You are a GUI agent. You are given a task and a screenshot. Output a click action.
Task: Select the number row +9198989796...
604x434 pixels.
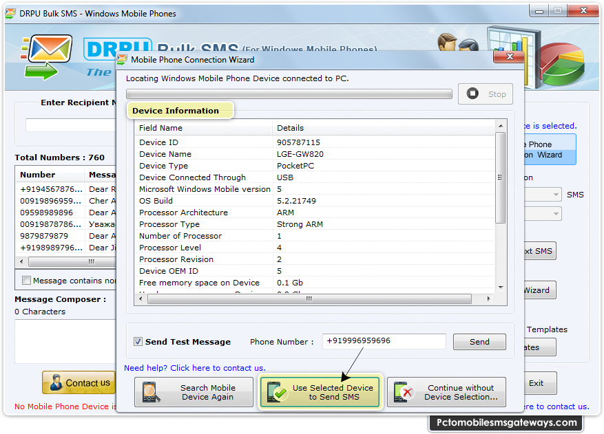click(66, 248)
